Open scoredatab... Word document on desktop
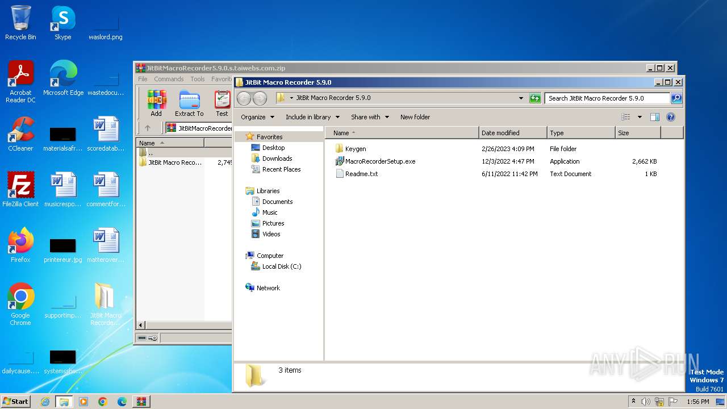 pyautogui.click(x=106, y=134)
